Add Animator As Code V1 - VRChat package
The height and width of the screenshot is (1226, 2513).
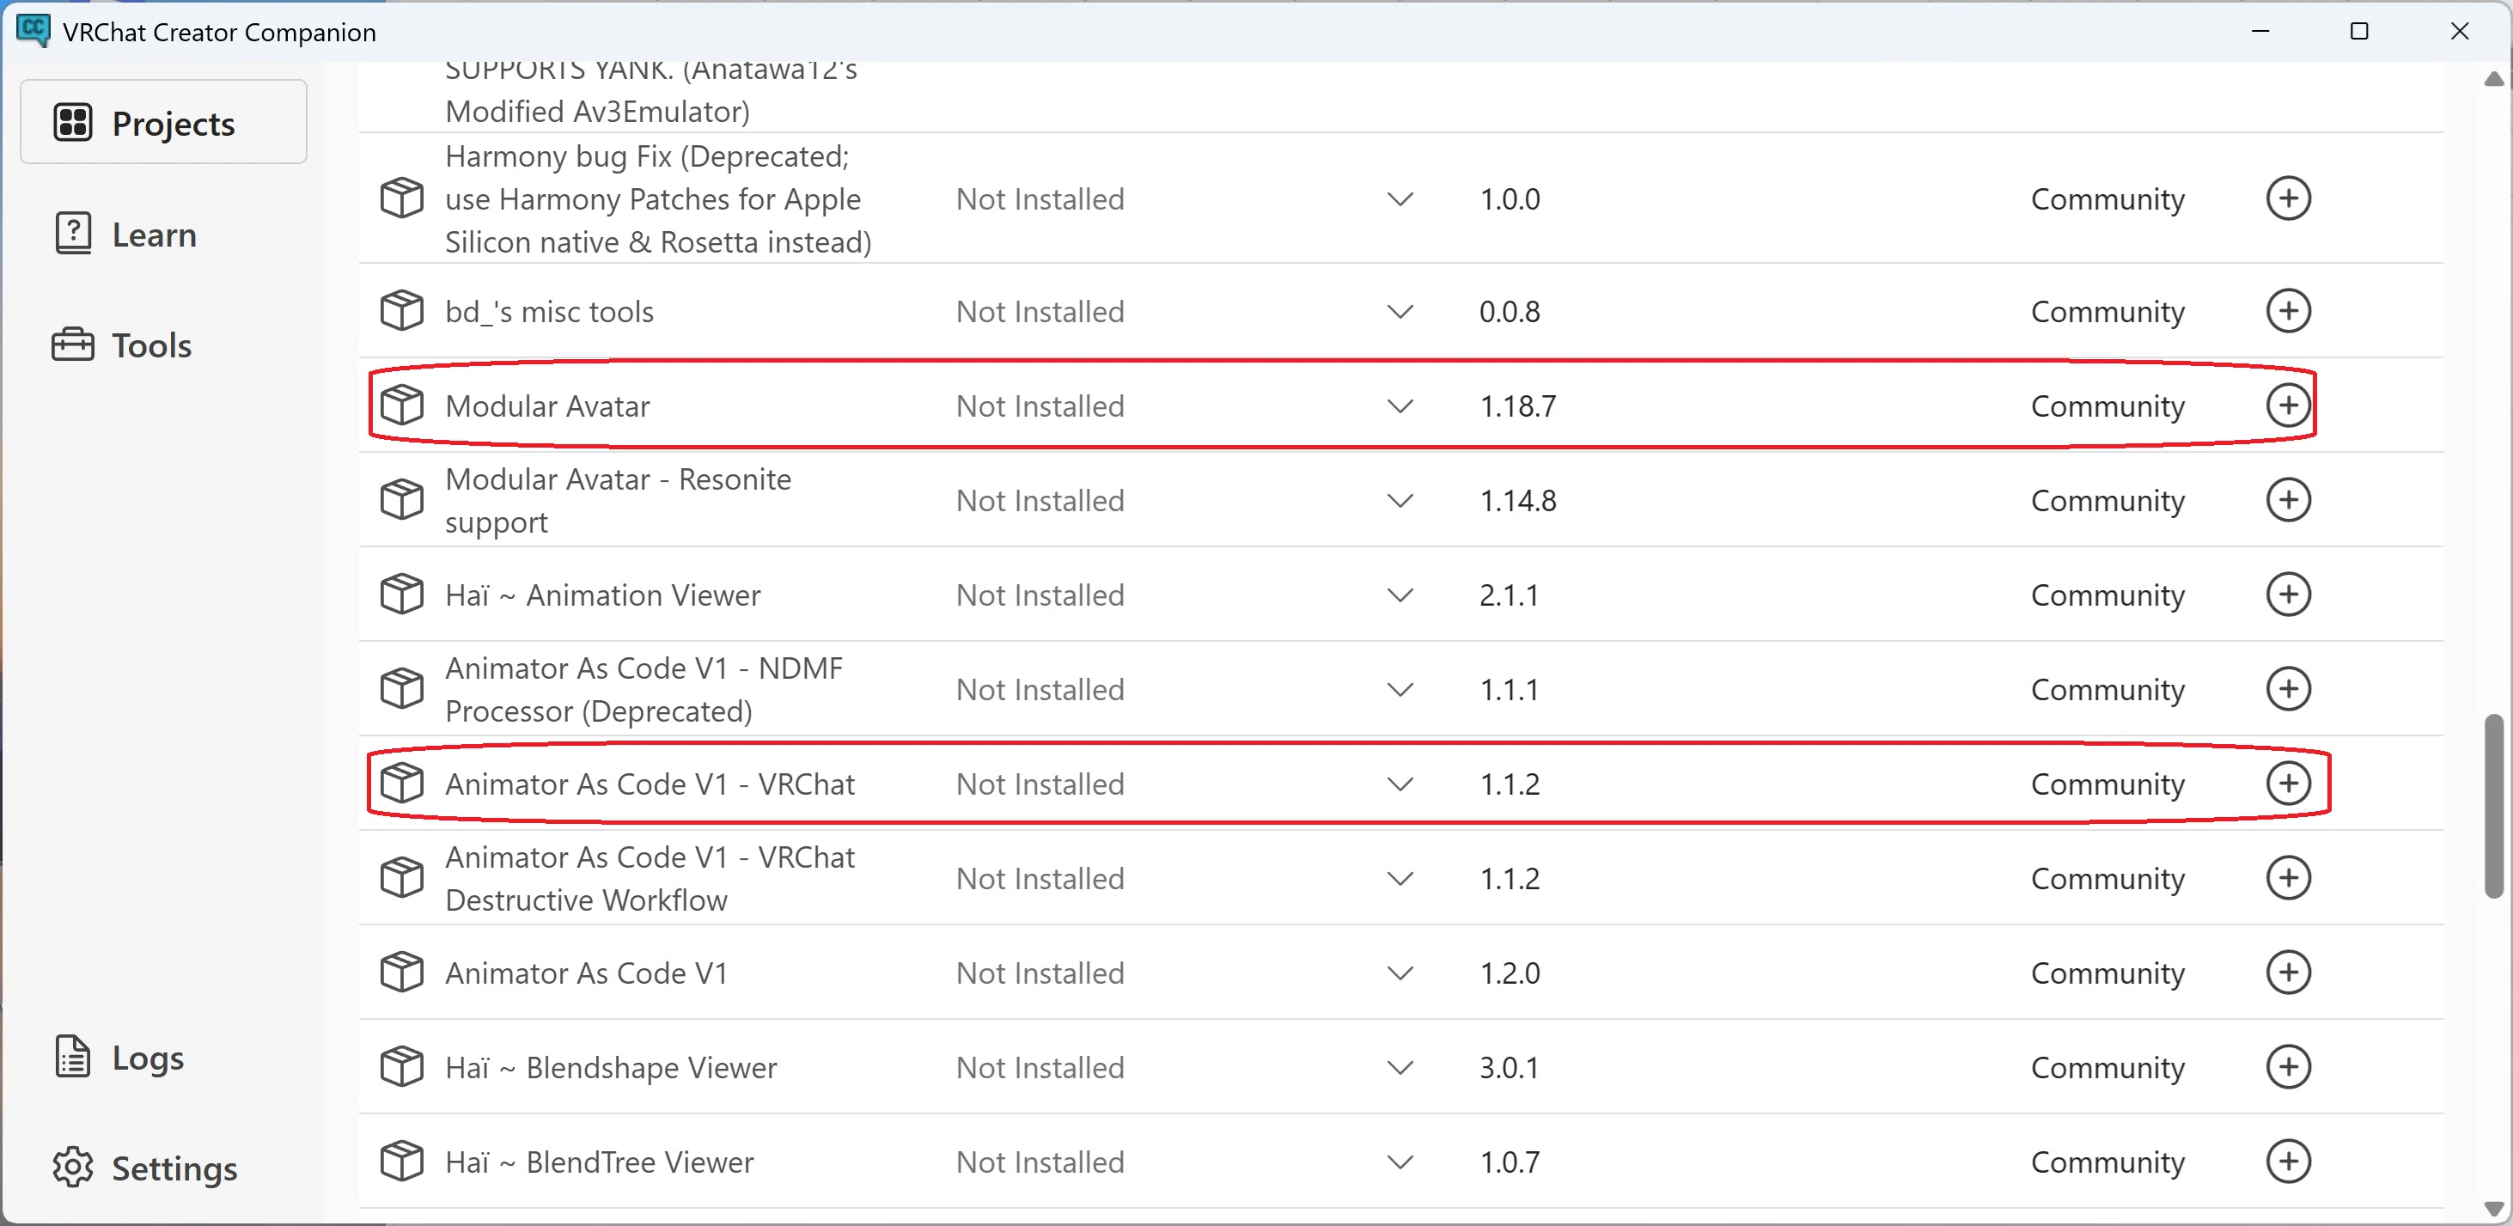[2288, 784]
